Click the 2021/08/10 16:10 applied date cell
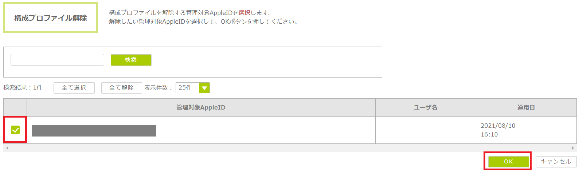Viewport: 579px width, 170px height. [498, 130]
